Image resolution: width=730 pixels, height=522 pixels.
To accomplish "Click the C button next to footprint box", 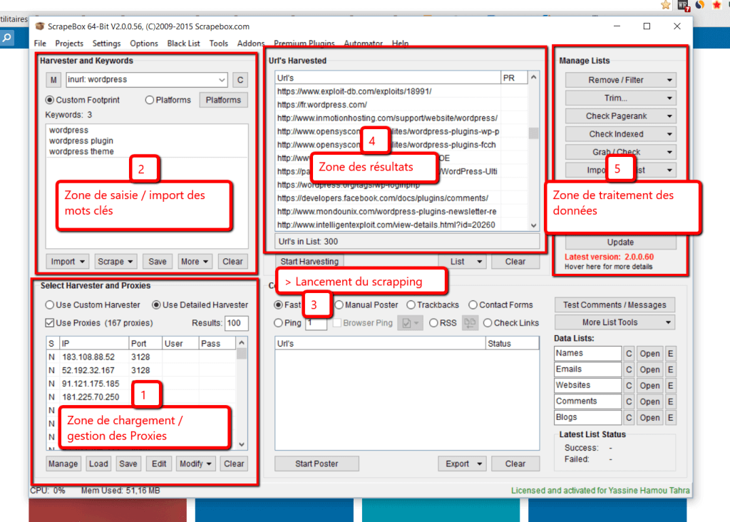I will pyautogui.click(x=240, y=80).
